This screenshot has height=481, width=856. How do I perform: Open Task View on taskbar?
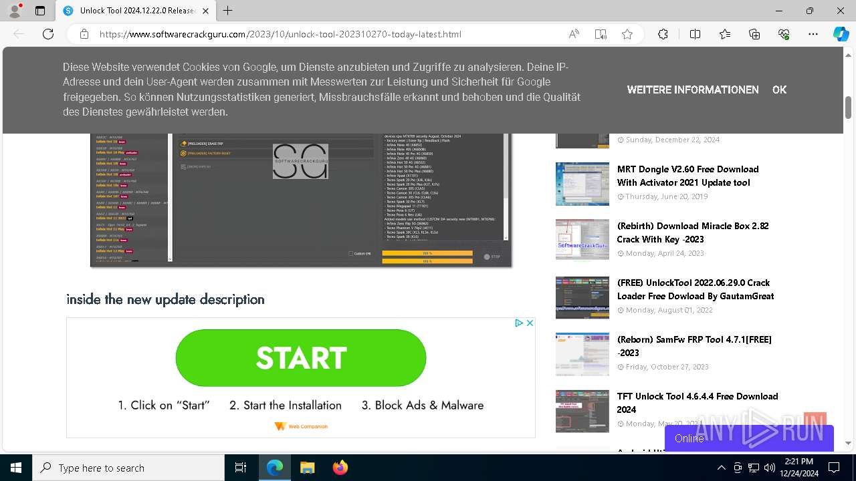[241, 468]
